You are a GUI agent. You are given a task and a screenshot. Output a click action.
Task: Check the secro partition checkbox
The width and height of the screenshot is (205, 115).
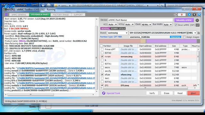tap(102, 67)
